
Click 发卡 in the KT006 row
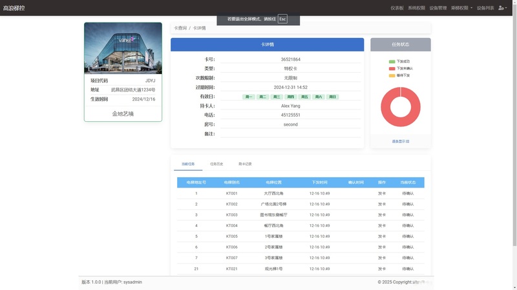tap(382, 247)
